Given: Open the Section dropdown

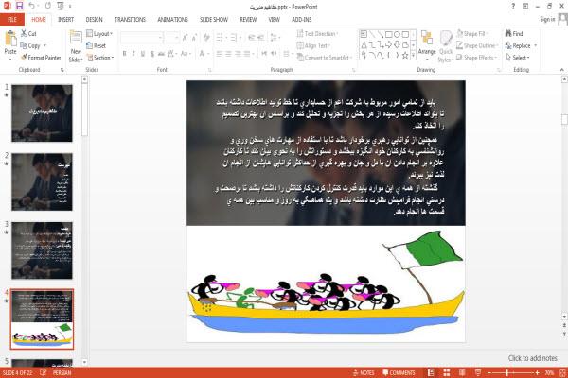Looking at the screenshot, I should [100, 57].
